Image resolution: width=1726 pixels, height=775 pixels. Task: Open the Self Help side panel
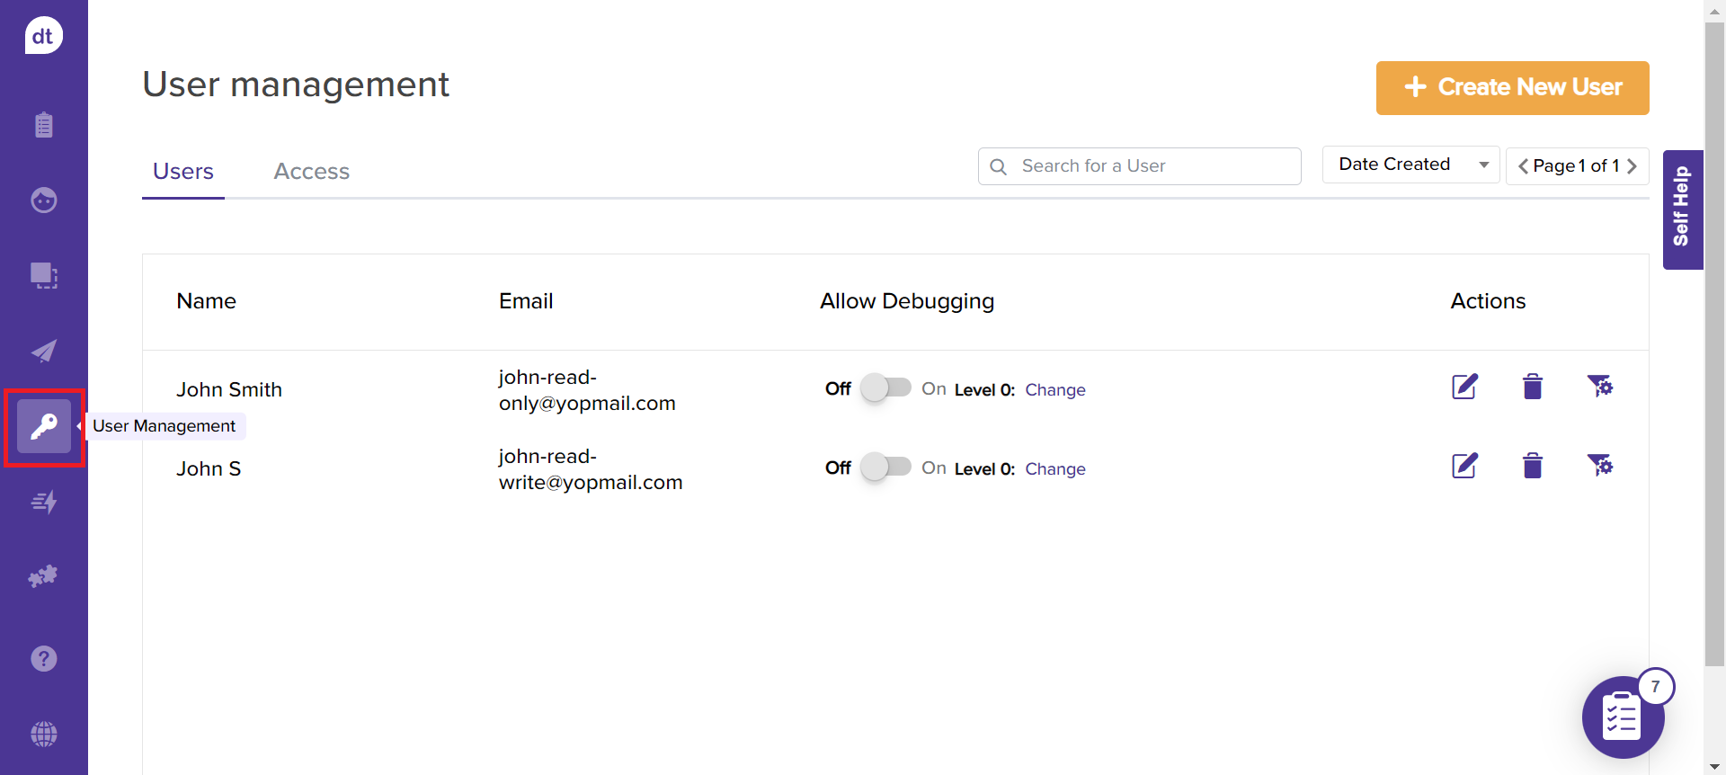click(1682, 209)
